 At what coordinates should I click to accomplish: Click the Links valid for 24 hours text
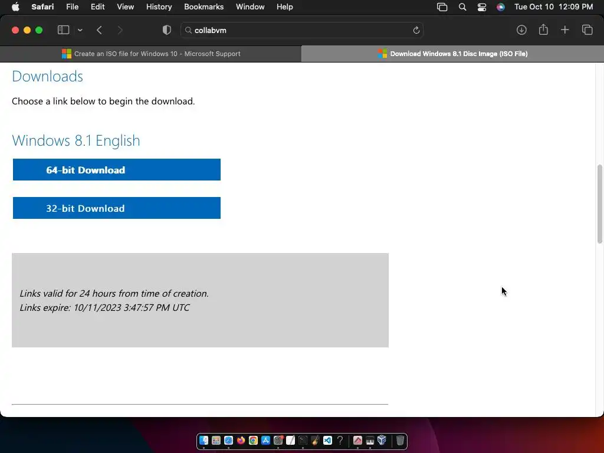coord(114,294)
